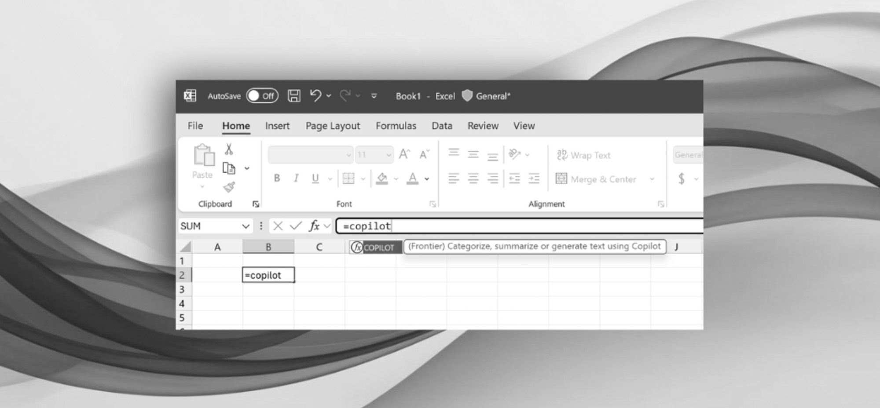
Task: Switch to the Review tab
Action: [x=483, y=126]
